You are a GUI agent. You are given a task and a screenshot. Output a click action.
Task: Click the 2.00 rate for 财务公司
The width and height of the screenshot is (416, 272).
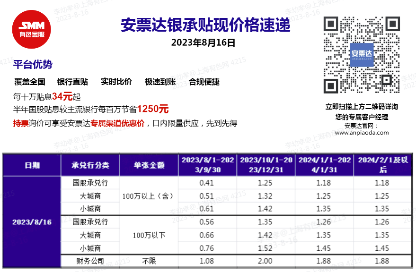point(265,261)
